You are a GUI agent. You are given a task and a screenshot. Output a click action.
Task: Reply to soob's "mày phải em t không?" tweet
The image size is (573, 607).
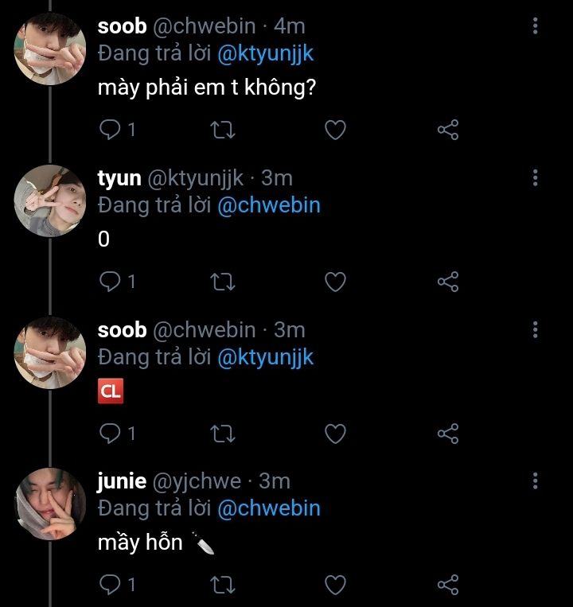[109, 130]
